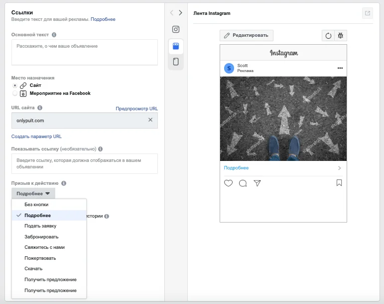Click the heart like icon in preview
Viewport: 384px width, 304px height.
[x=228, y=183]
